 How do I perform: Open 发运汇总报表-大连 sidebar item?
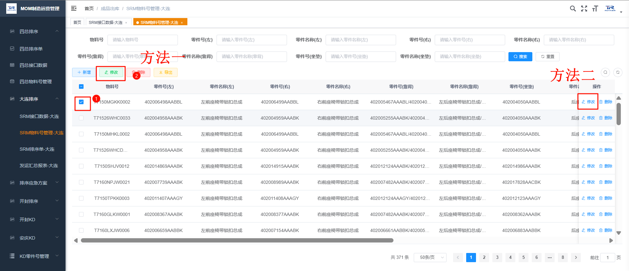tap(33, 165)
